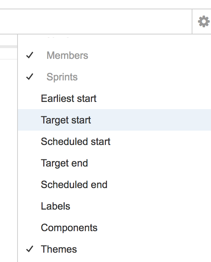Click the checkmark icon beside Members
This screenshot has width=211, height=262.
(30, 55)
